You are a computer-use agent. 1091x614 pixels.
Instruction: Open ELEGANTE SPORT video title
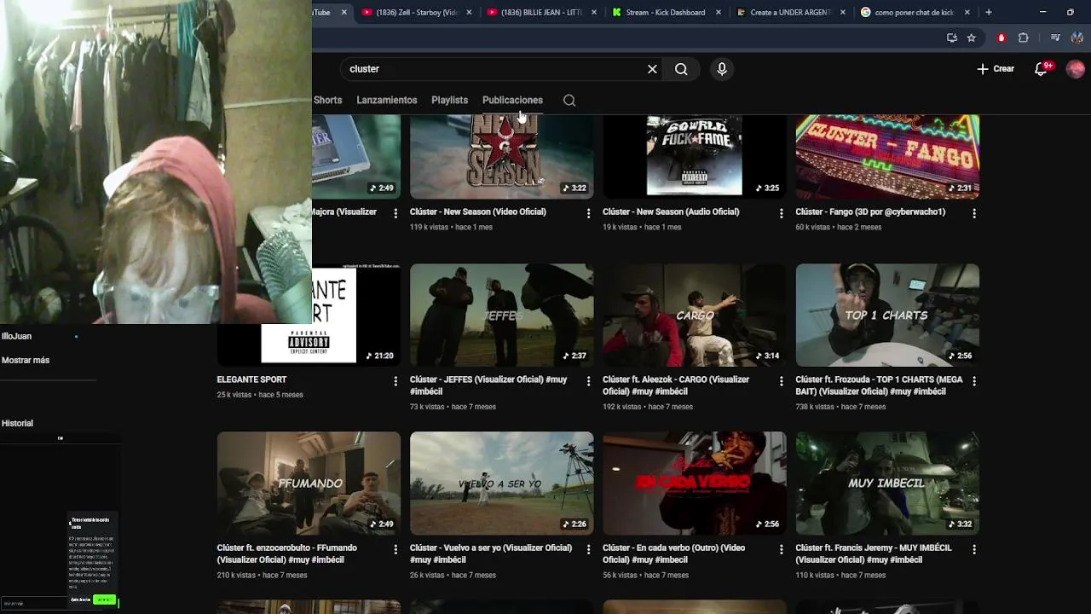tap(251, 379)
